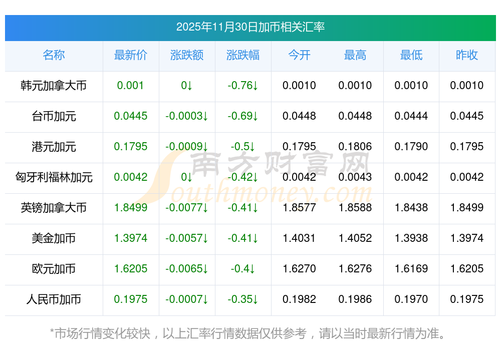This screenshot has width=501, height=349.
Task: Select the 港元加元 row label
Action: [54, 147]
